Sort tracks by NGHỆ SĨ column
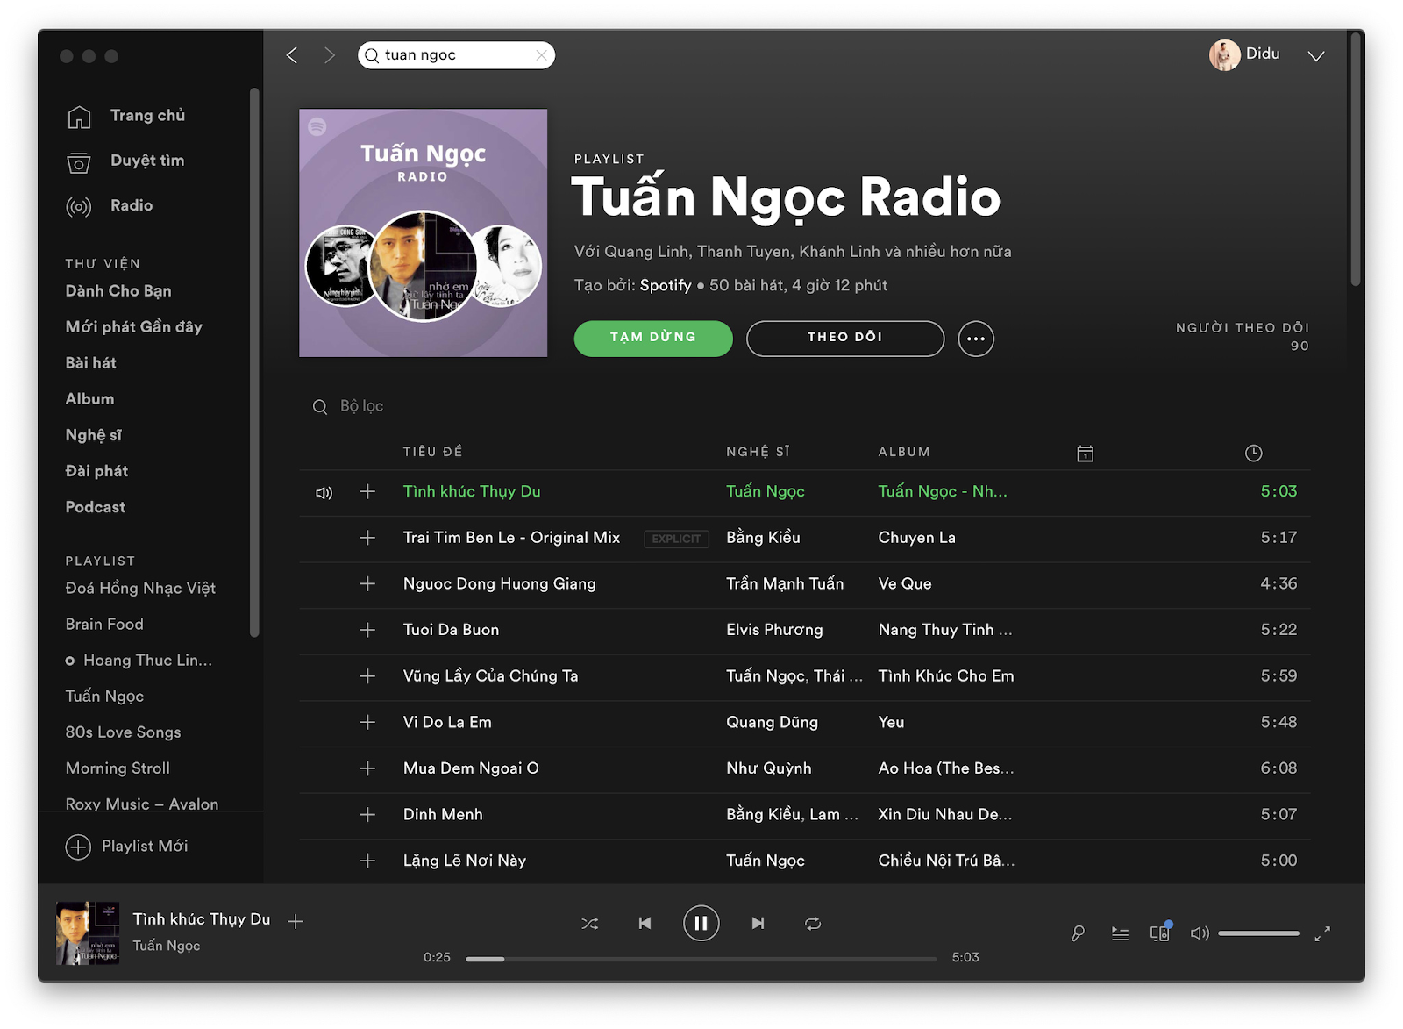The height and width of the screenshot is (1029, 1403). pyautogui.click(x=758, y=452)
